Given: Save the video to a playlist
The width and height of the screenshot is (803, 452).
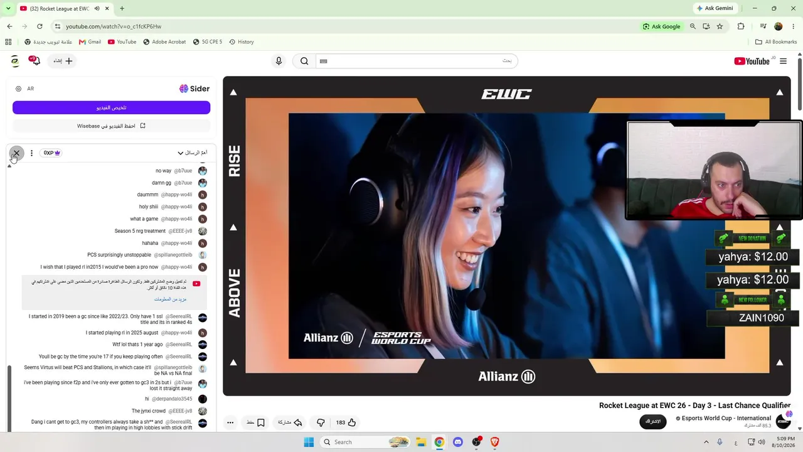Looking at the screenshot, I should point(255,422).
